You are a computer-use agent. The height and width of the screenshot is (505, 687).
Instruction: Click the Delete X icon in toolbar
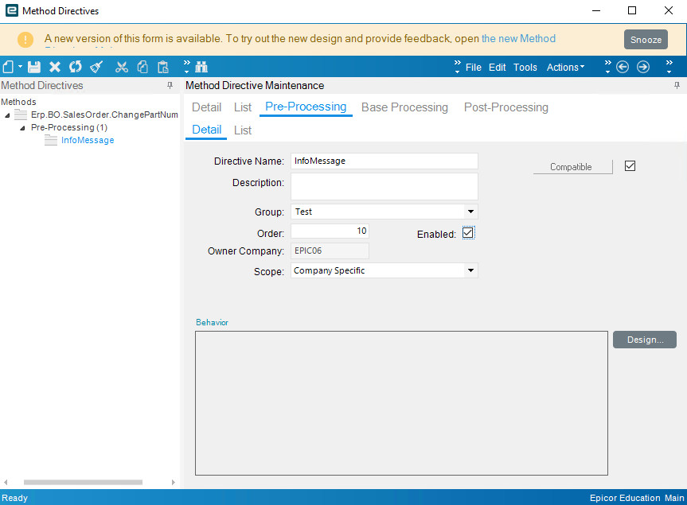coord(55,68)
